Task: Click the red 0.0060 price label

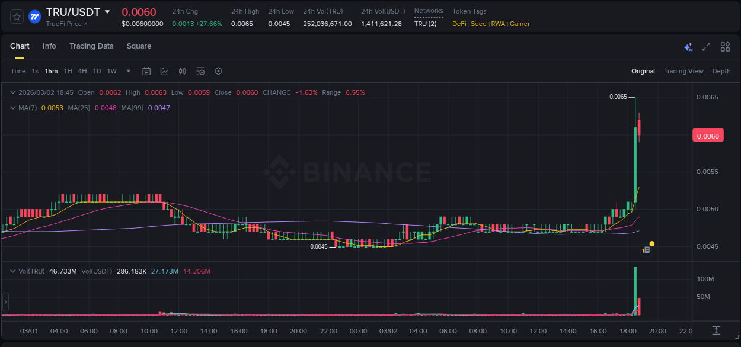Action: pos(708,136)
